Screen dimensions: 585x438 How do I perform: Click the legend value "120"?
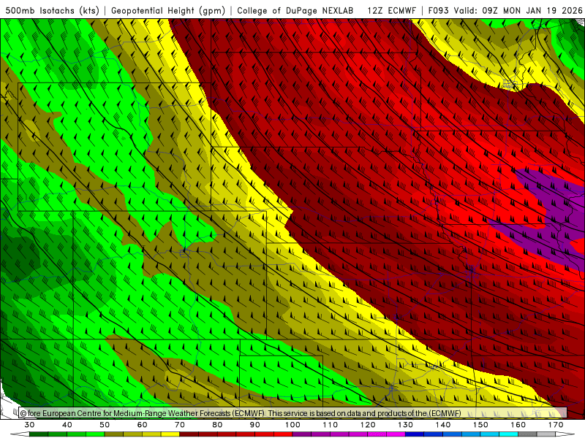(x=368, y=425)
